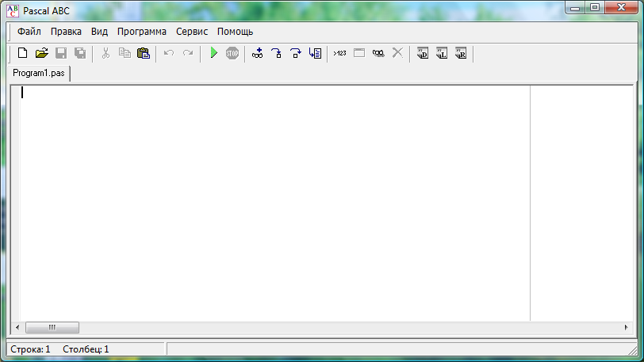Click the Undo arrow icon
Viewport: 644px width, 362px height.
pyautogui.click(x=169, y=53)
